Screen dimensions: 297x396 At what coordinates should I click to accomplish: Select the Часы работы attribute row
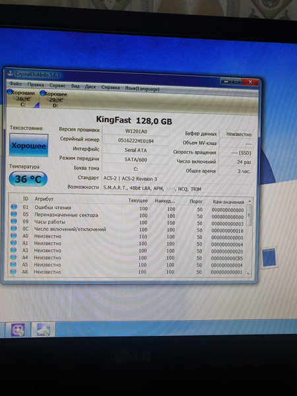pyautogui.click(x=129, y=222)
